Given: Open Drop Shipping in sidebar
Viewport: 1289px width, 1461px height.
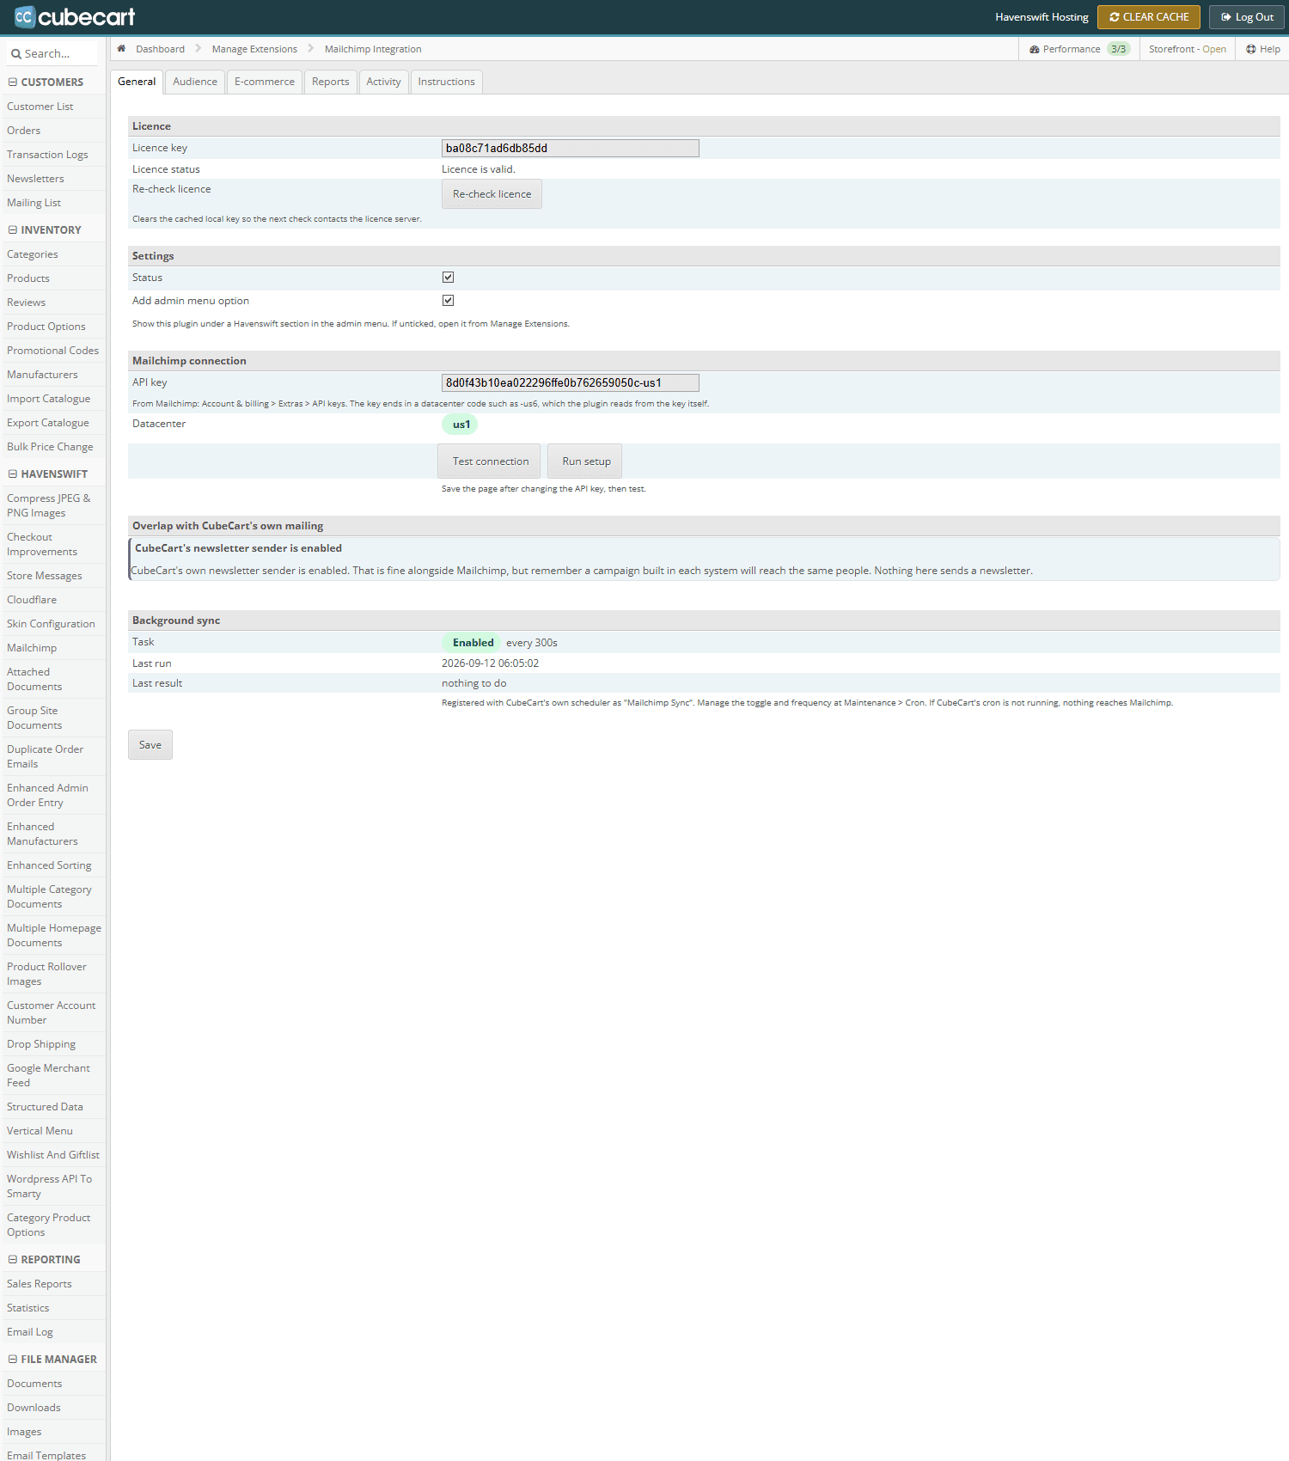Looking at the screenshot, I should point(41,1044).
